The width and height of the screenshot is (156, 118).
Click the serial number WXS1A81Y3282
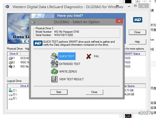(64, 35)
